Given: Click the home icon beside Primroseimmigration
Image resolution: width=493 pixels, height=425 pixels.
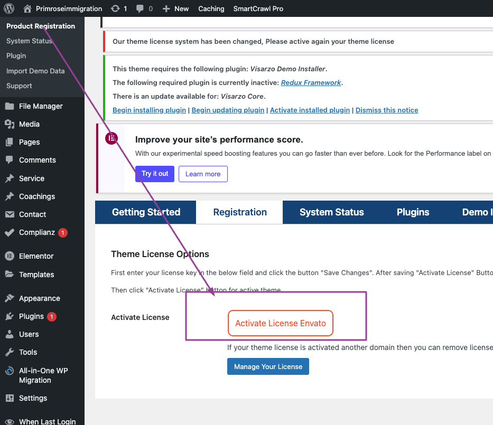Looking at the screenshot, I should [x=27, y=8].
